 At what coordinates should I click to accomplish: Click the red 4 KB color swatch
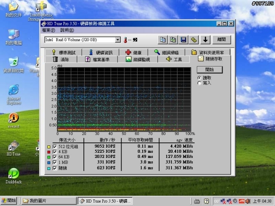click(49, 152)
